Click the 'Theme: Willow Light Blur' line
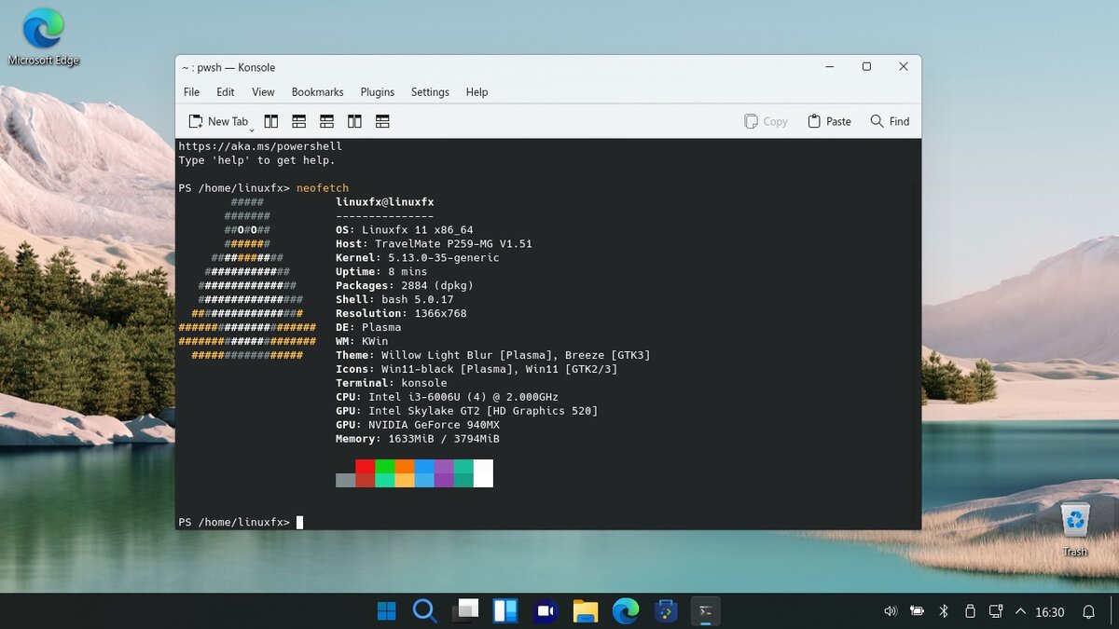The image size is (1119, 629). tap(493, 355)
